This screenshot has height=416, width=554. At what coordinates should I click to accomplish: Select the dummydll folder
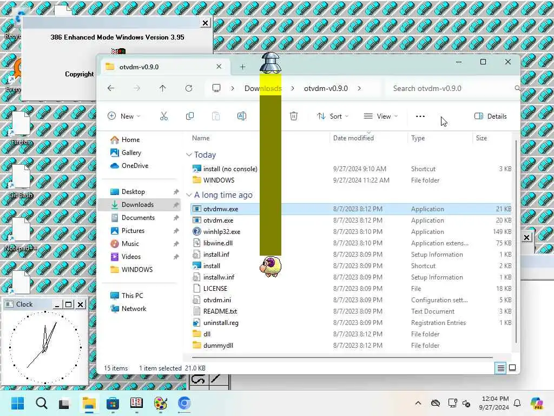point(351,345)
